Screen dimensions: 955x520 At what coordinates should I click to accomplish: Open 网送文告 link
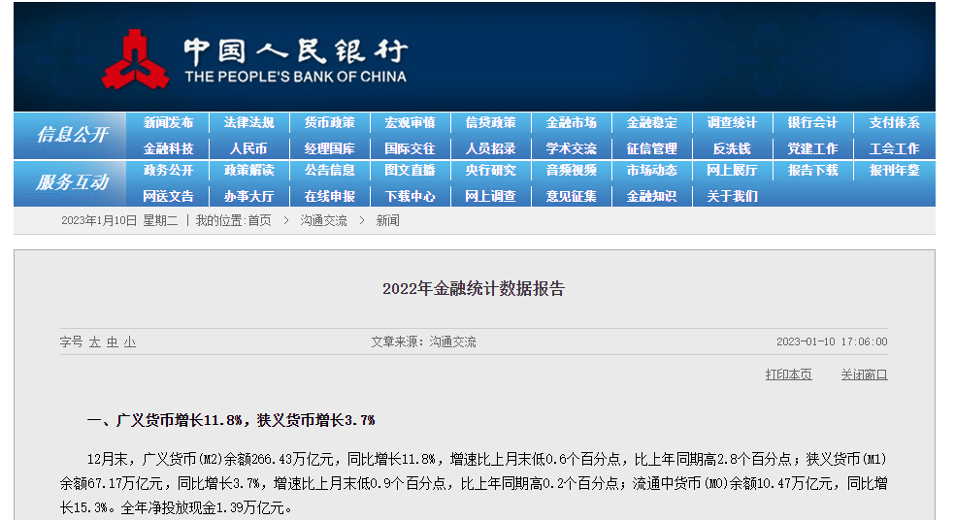(168, 196)
